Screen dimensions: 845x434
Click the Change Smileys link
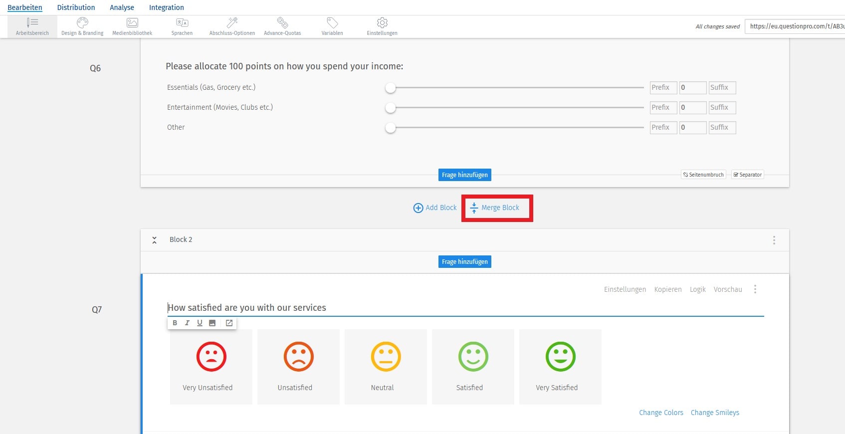click(715, 413)
